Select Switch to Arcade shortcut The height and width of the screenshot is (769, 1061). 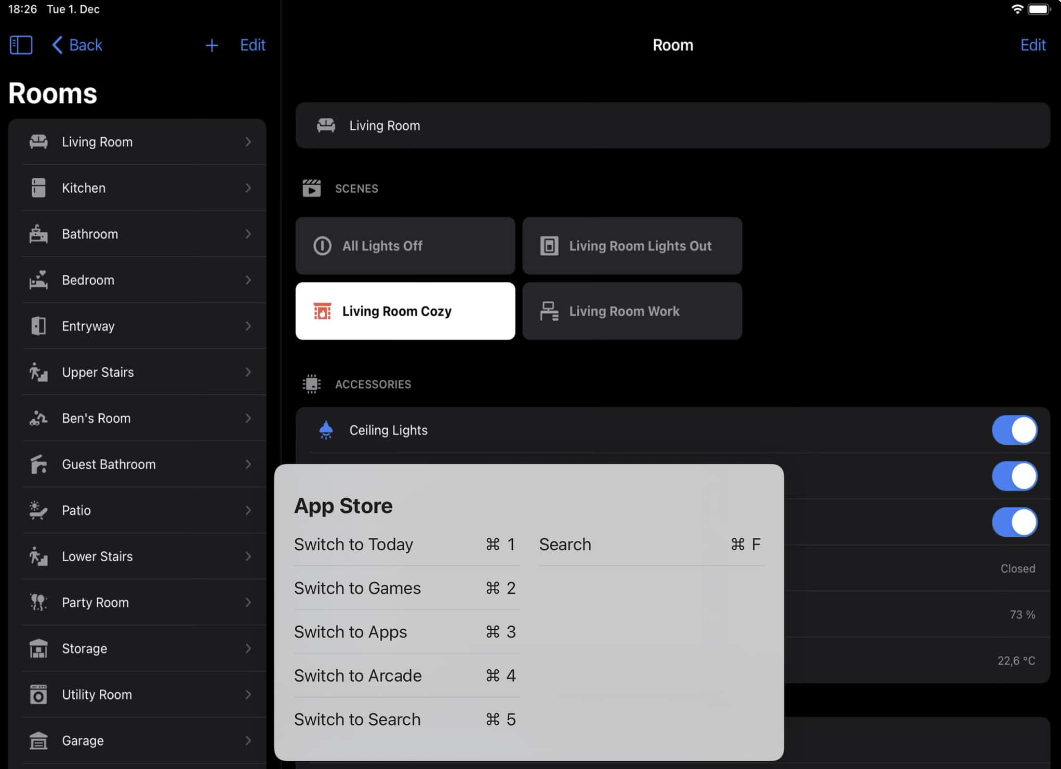[405, 675]
